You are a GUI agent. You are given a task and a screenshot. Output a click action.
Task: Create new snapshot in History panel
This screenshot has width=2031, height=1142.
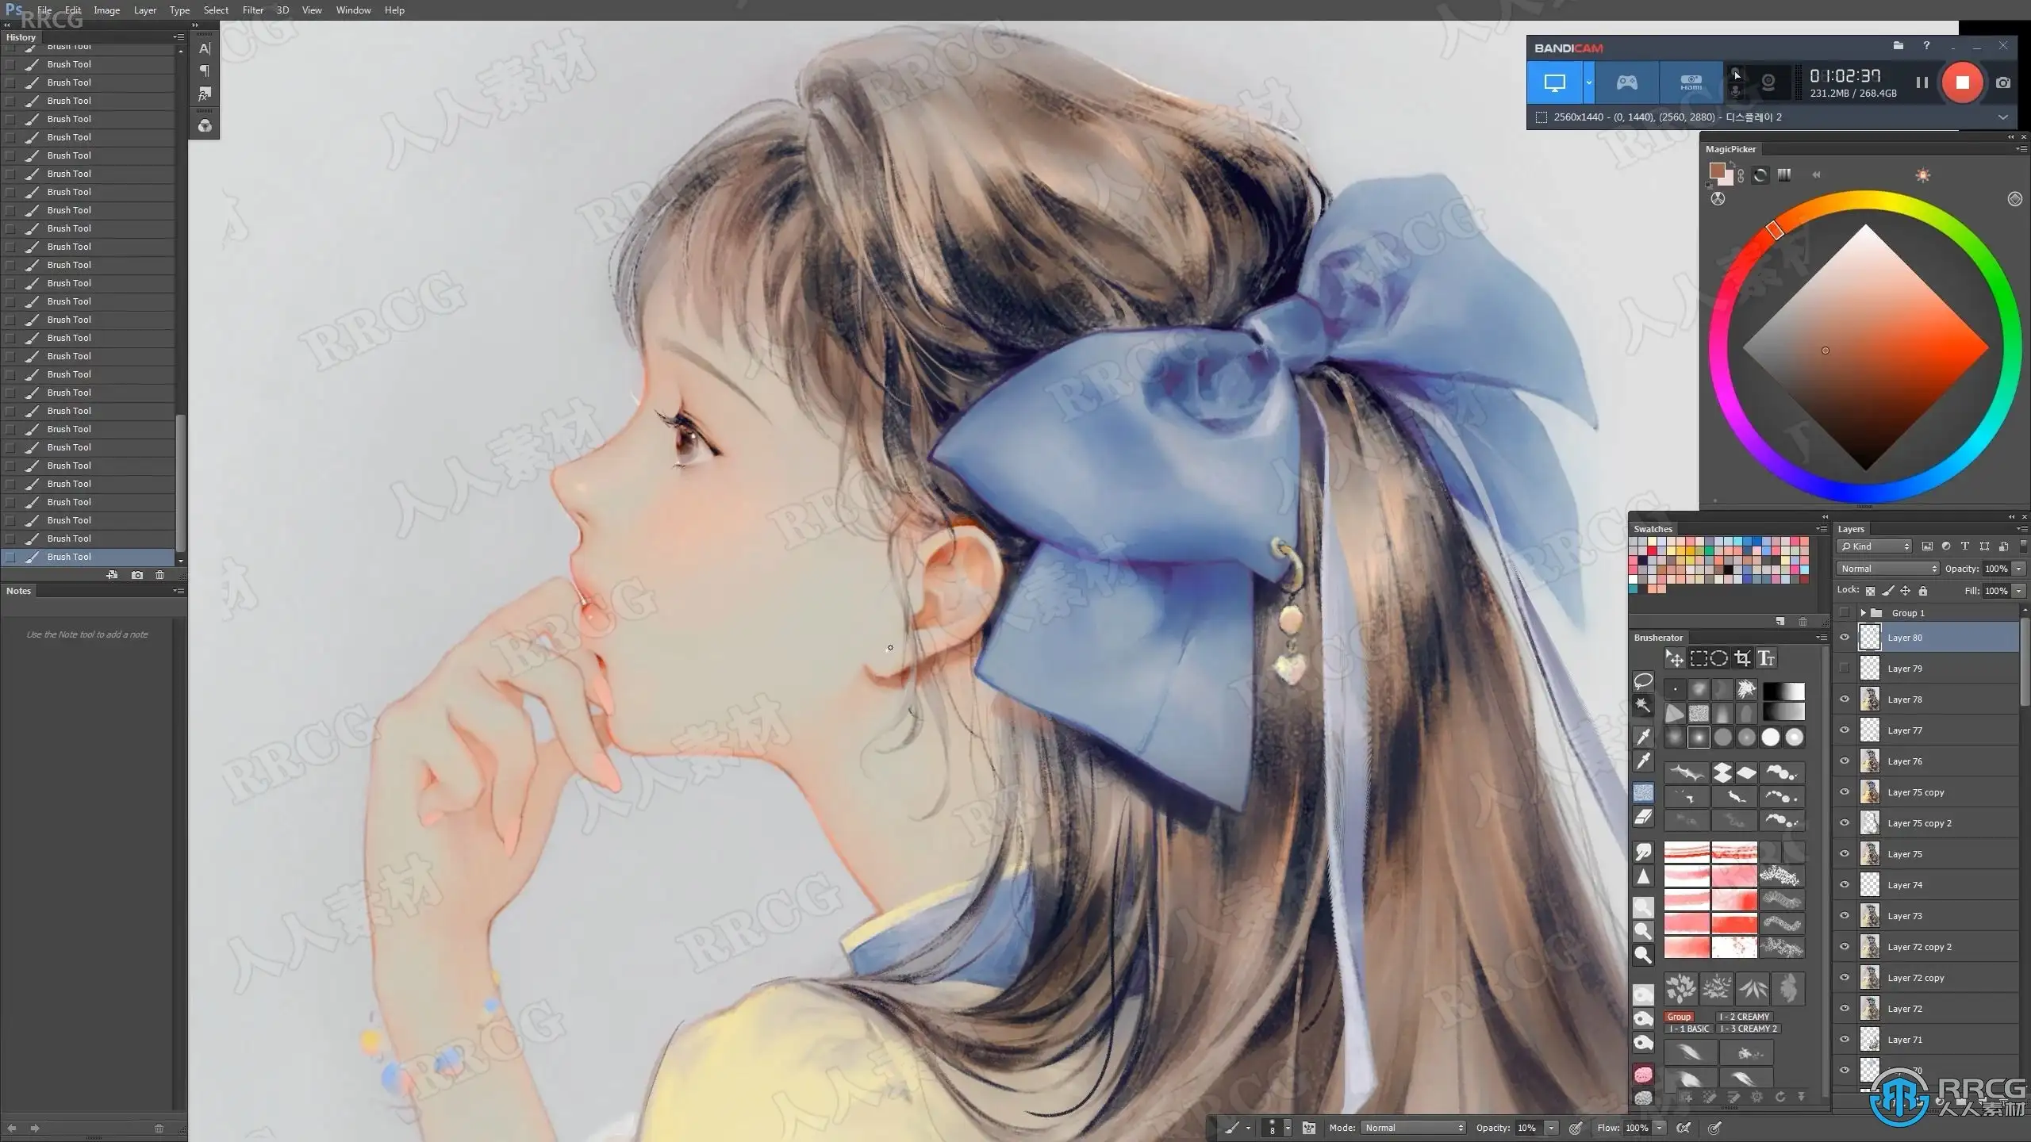tap(137, 575)
